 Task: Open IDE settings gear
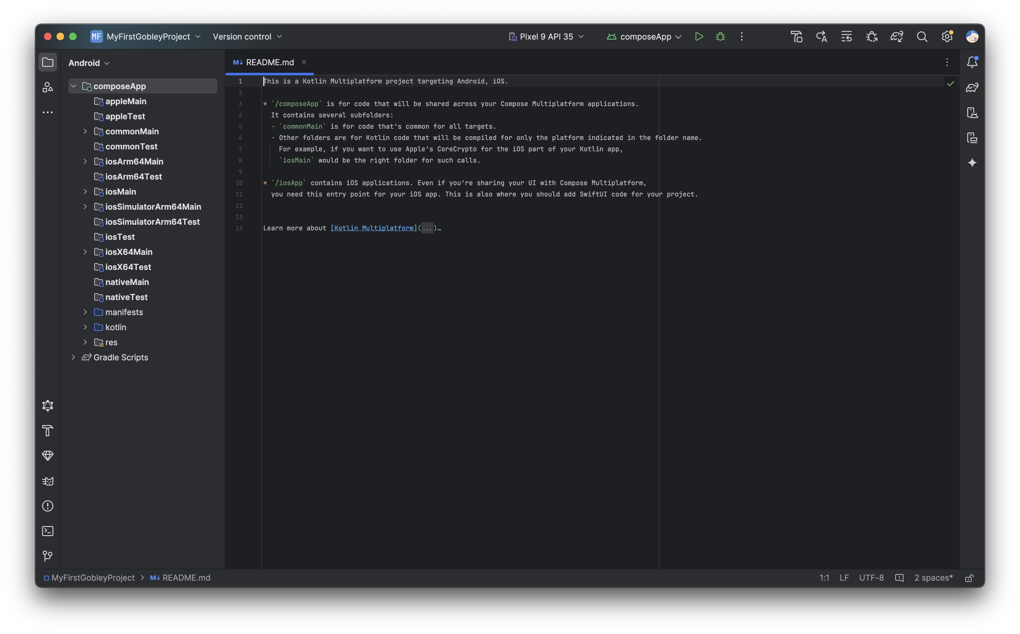tap(947, 36)
